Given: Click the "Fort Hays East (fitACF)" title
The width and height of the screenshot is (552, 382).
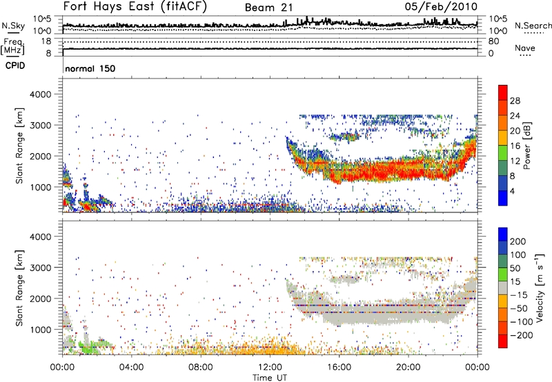Looking at the screenshot, I should [x=135, y=6].
